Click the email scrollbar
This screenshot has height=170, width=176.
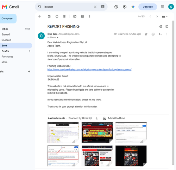click(x=173, y=92)
